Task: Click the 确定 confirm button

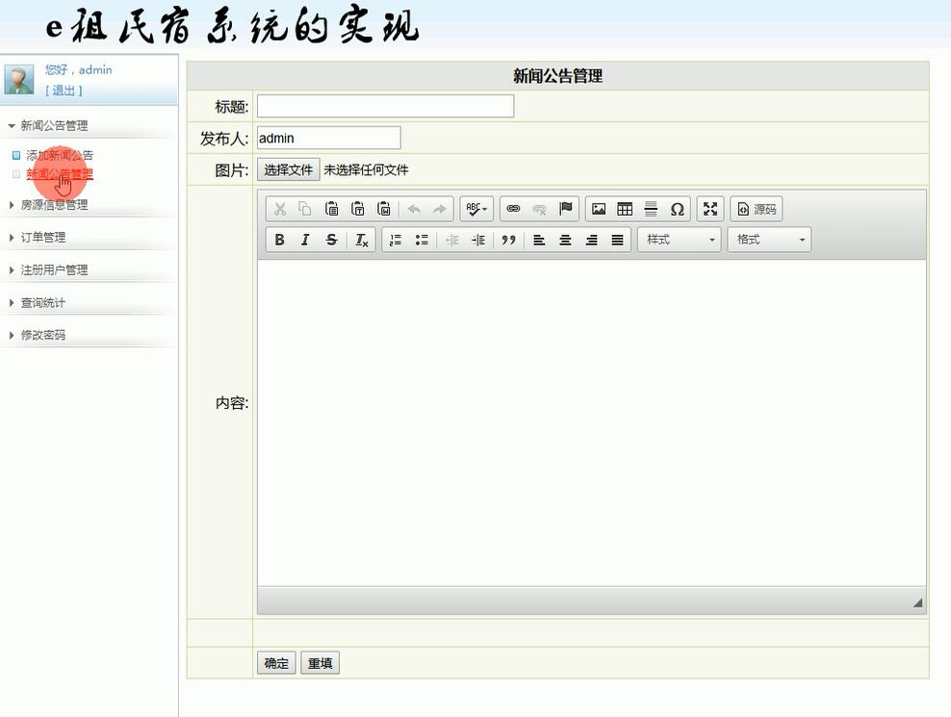Action: (x=276, y=663)
